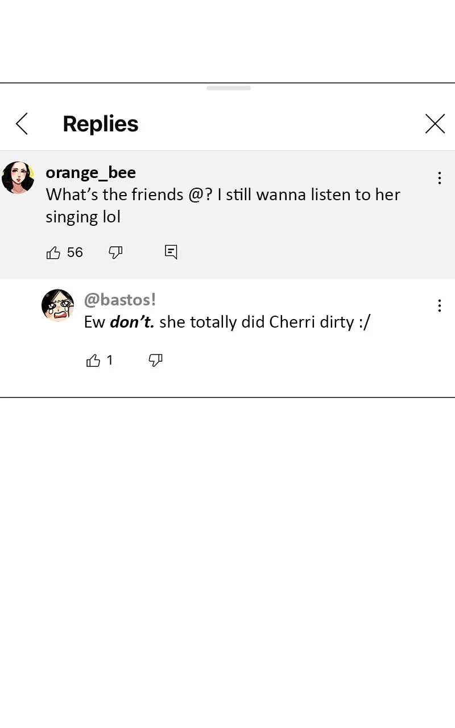455x728 pixels.
Task: Open more options for orange_bee's comment
Action: click(439, 178)
